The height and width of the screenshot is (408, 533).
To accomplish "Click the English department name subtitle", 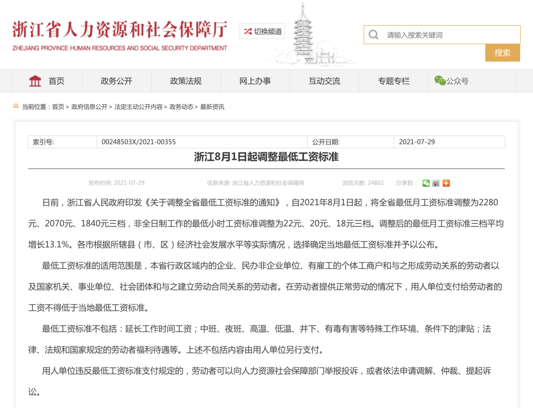I will 119,48.
